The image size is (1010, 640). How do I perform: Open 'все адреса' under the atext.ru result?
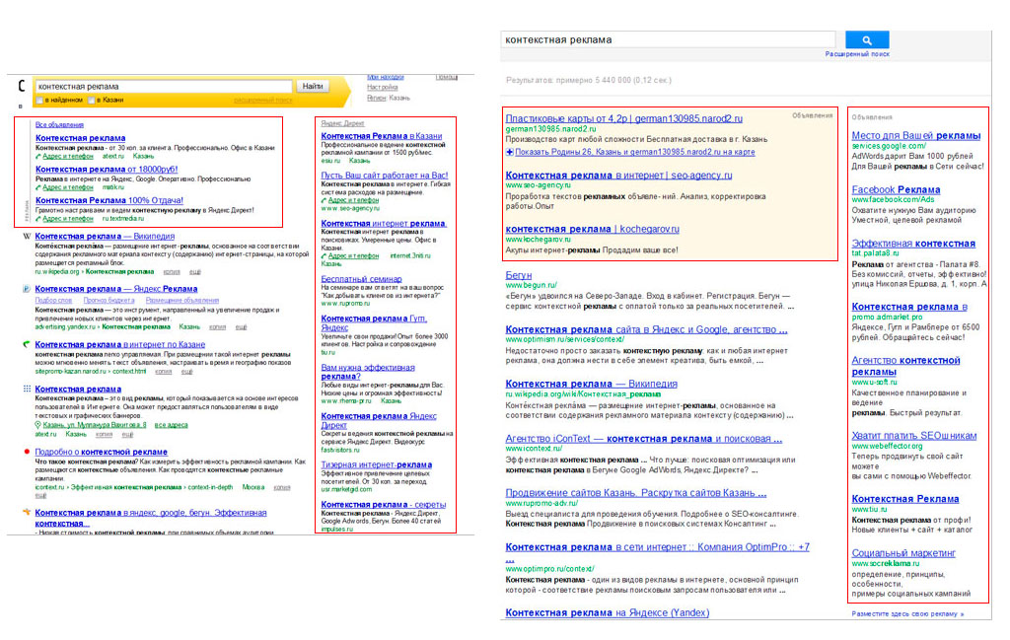tap(171, 425)
